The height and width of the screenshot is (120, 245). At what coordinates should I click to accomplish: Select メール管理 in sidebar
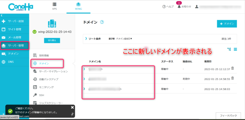(x=14, y=37)
